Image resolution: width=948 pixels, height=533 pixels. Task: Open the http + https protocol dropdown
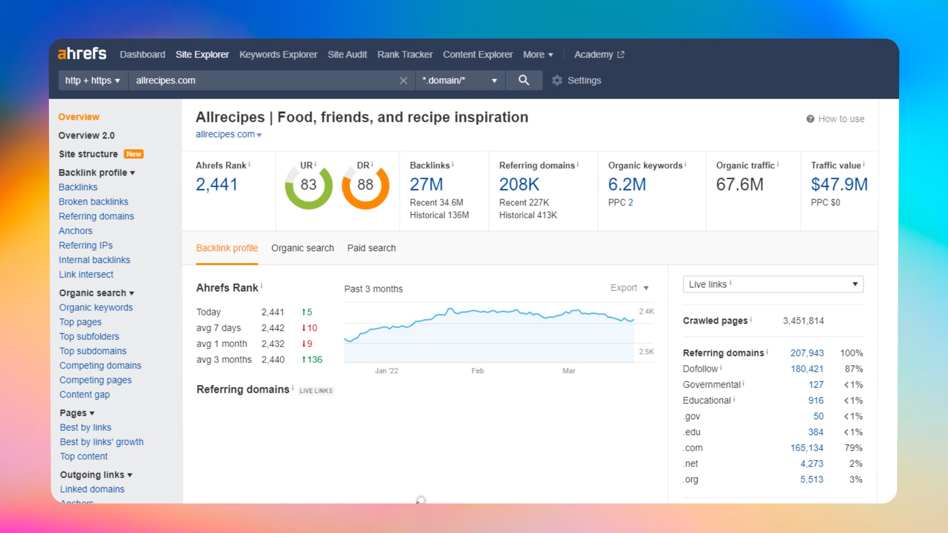(93, 81)
